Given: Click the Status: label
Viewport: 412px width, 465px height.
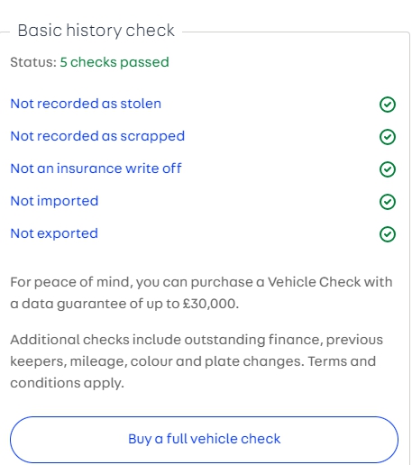Looking at the screenshot, I should (33, 62).
